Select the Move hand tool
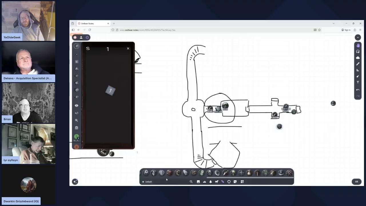Image resolution: width=366 pixels, height=206 pixels. (x=358, y=45)
